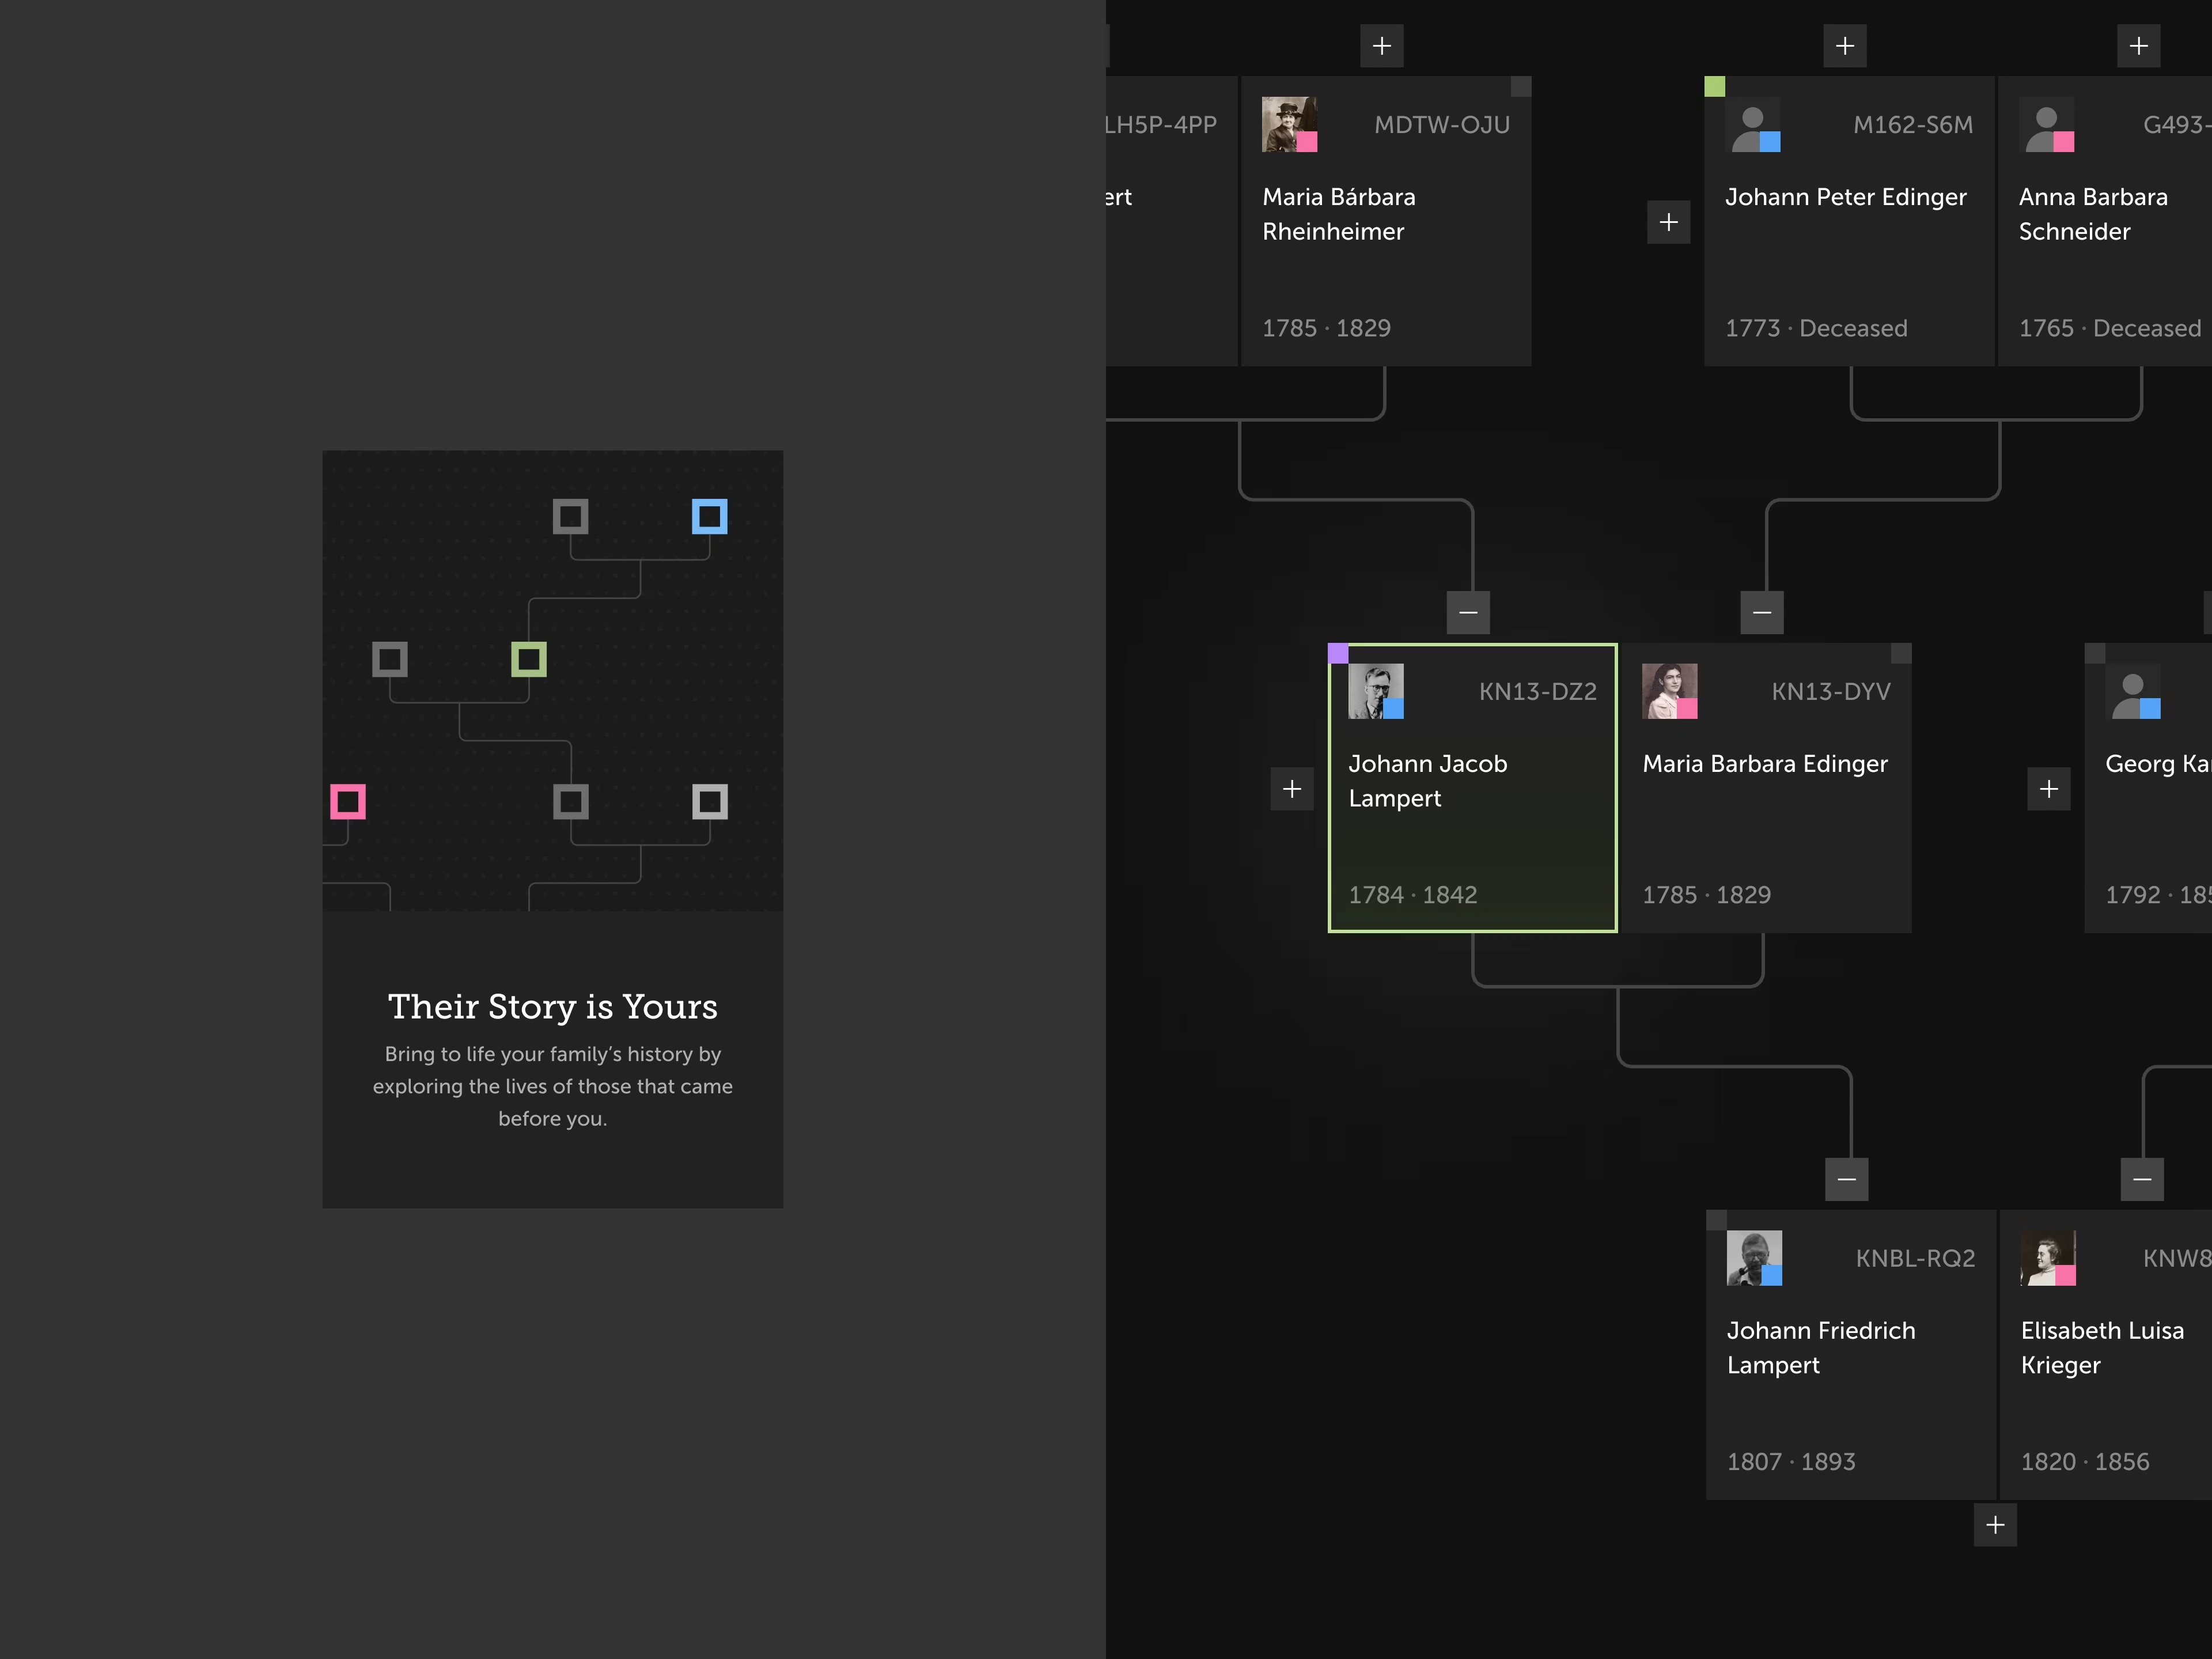Collapse parents of Elisabeth Luisa Krieger
This screenshot has width=2212, height=1659.
(x=2141, y=1179)
